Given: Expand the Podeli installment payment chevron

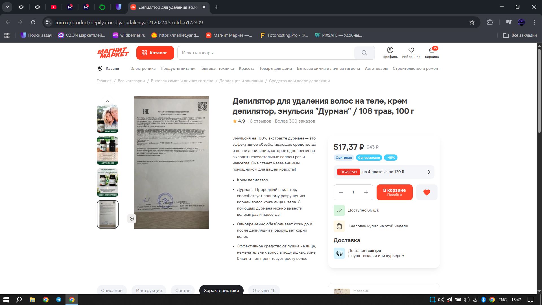Looking at the screenshot, I should [x=429, y=172].
